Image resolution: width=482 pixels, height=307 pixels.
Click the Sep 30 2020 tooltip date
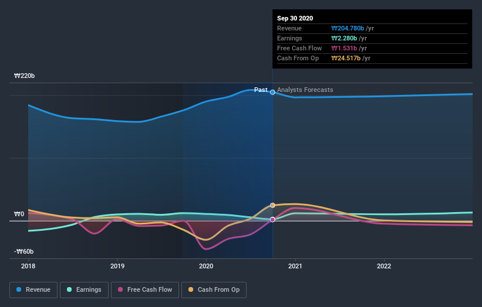click(x=295, y=18)
